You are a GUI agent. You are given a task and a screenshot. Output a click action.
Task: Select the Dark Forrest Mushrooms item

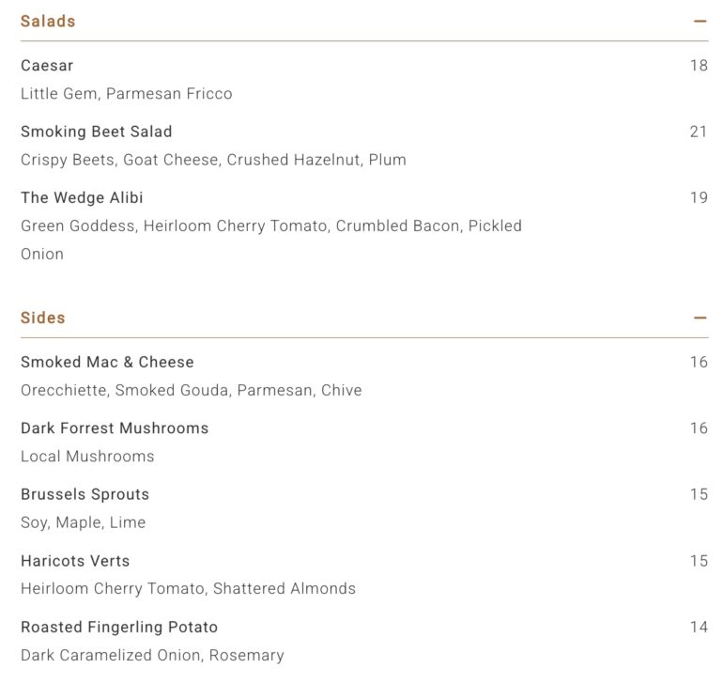[x=115, y=427]
